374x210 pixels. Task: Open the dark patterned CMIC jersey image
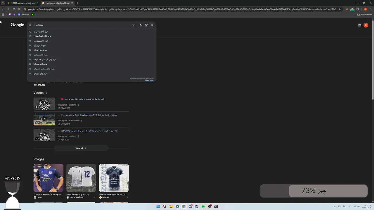coord(114,178)
